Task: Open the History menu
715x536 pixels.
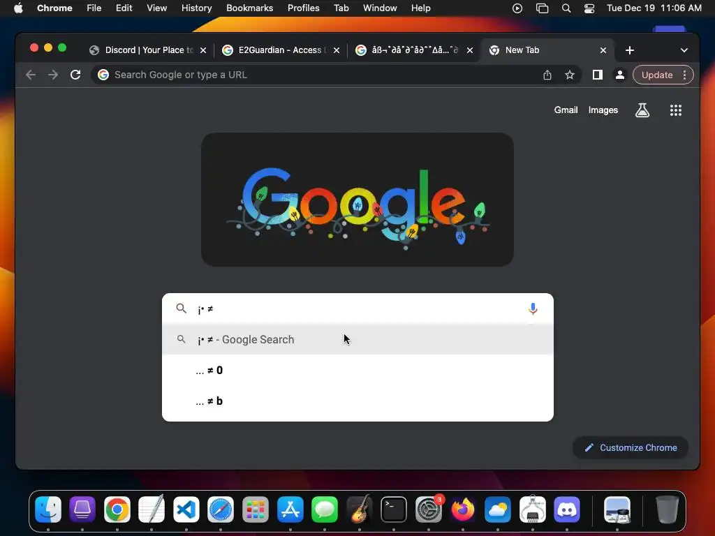Action: [x=196, y=8]
